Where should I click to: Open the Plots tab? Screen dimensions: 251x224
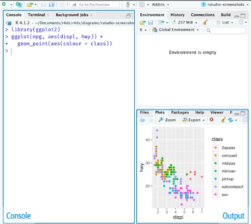click(x=160, y=112)
